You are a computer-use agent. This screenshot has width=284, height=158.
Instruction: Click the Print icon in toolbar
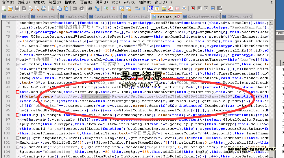tap(43, 8)
